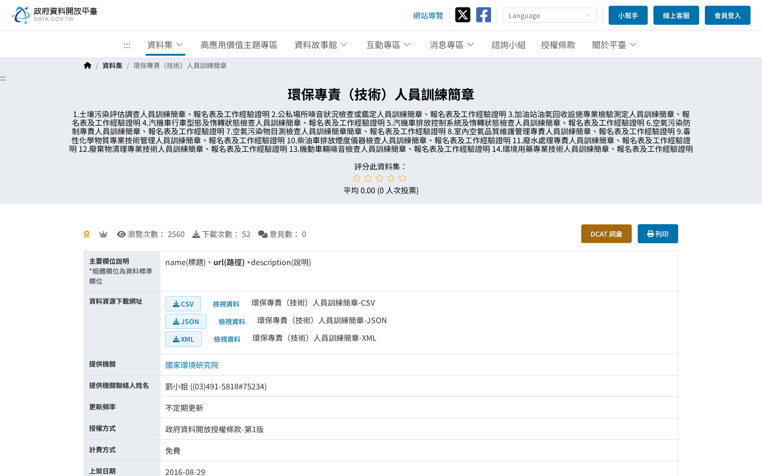Expand the 互動專區 menu
The height and width of the screenshot is (476, 762).
[x=388, y=45]
